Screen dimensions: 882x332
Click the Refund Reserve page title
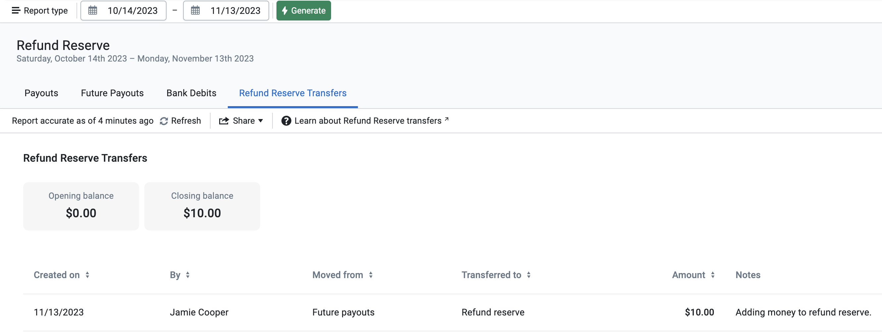tap(63, 45)
